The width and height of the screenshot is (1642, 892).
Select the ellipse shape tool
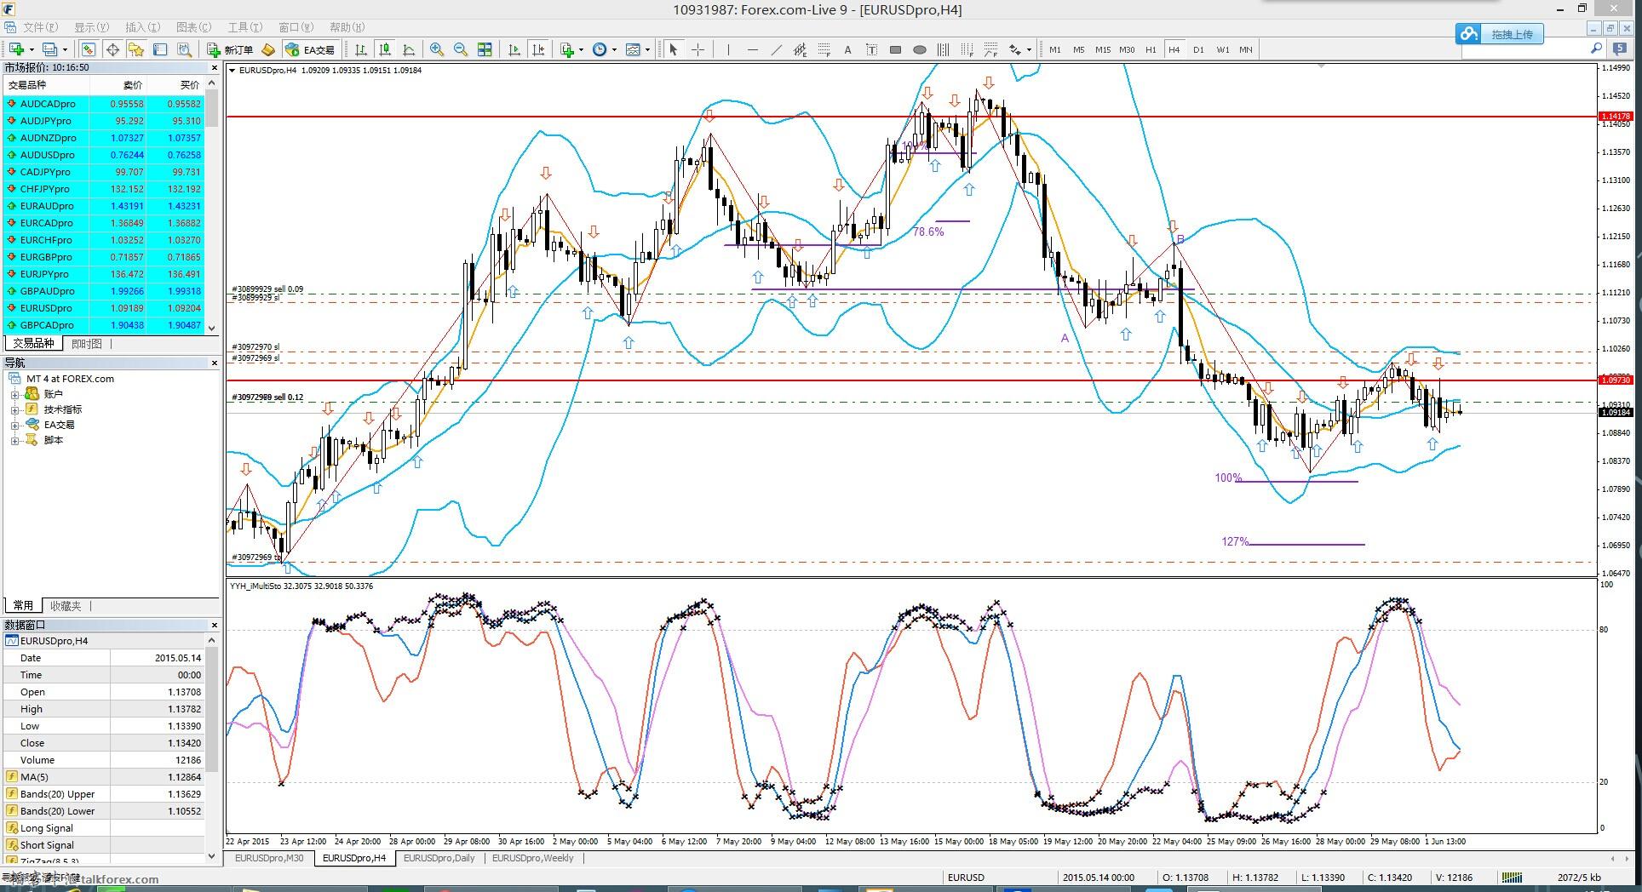click(919, 49)
